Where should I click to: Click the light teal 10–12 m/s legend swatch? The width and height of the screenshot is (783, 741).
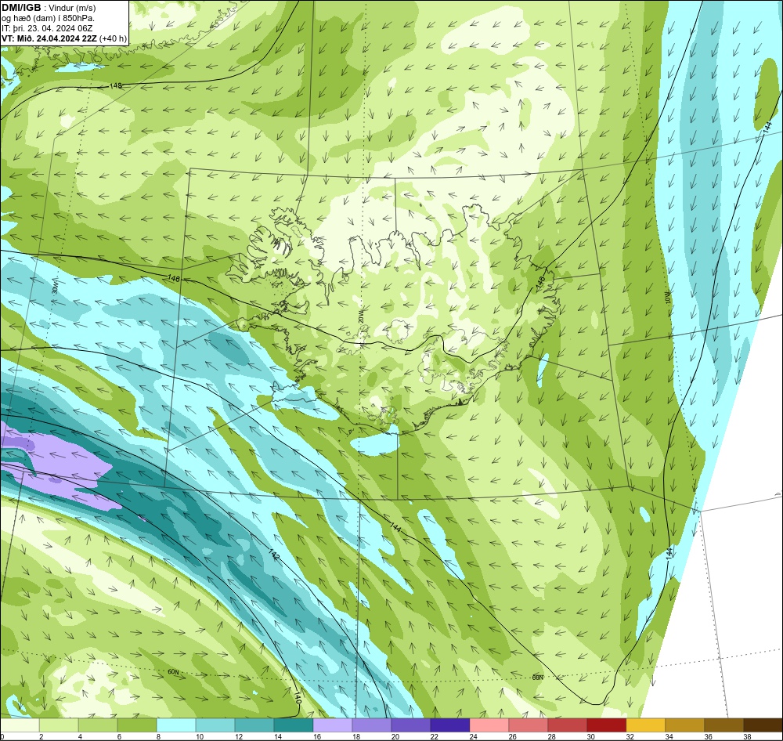coord(215,725)
